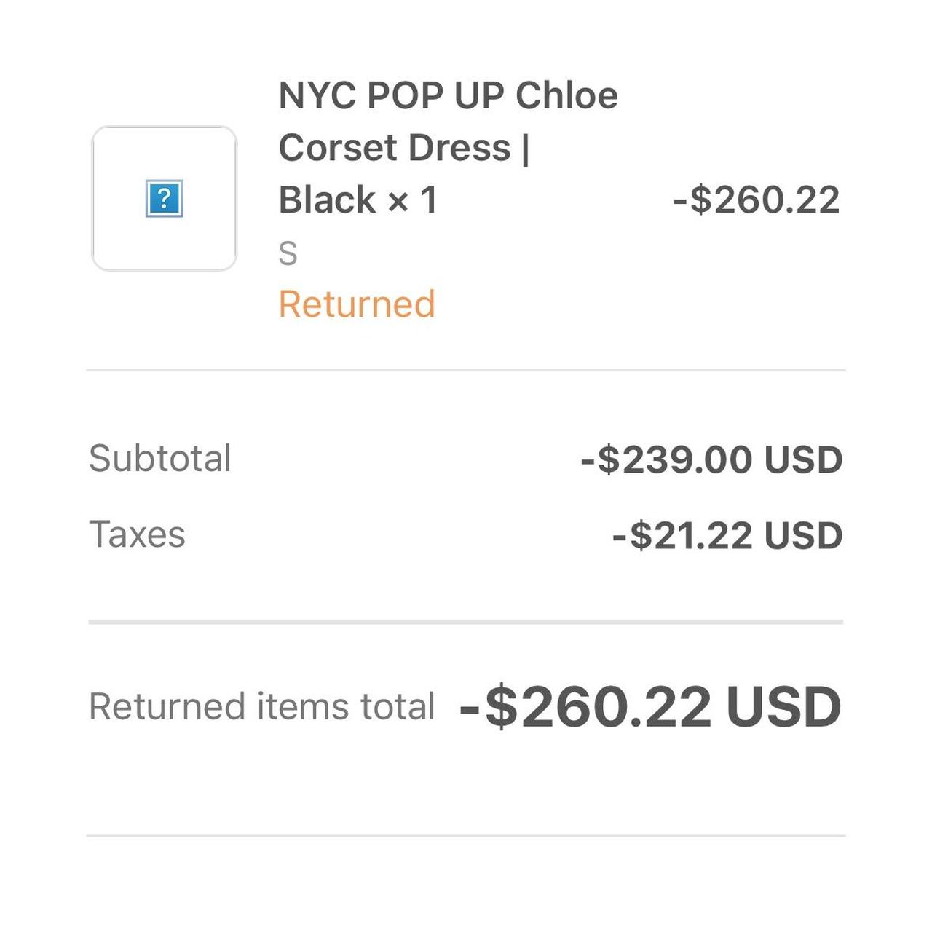Image resolution: width=932 pixels, height=932 pixels.
Task: Open the rounded product thumbnail frame
Action: click(165, 198)
